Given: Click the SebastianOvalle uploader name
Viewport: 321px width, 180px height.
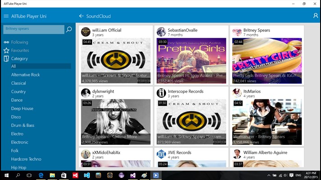Looking at the screenshot, I should (183, 30).
